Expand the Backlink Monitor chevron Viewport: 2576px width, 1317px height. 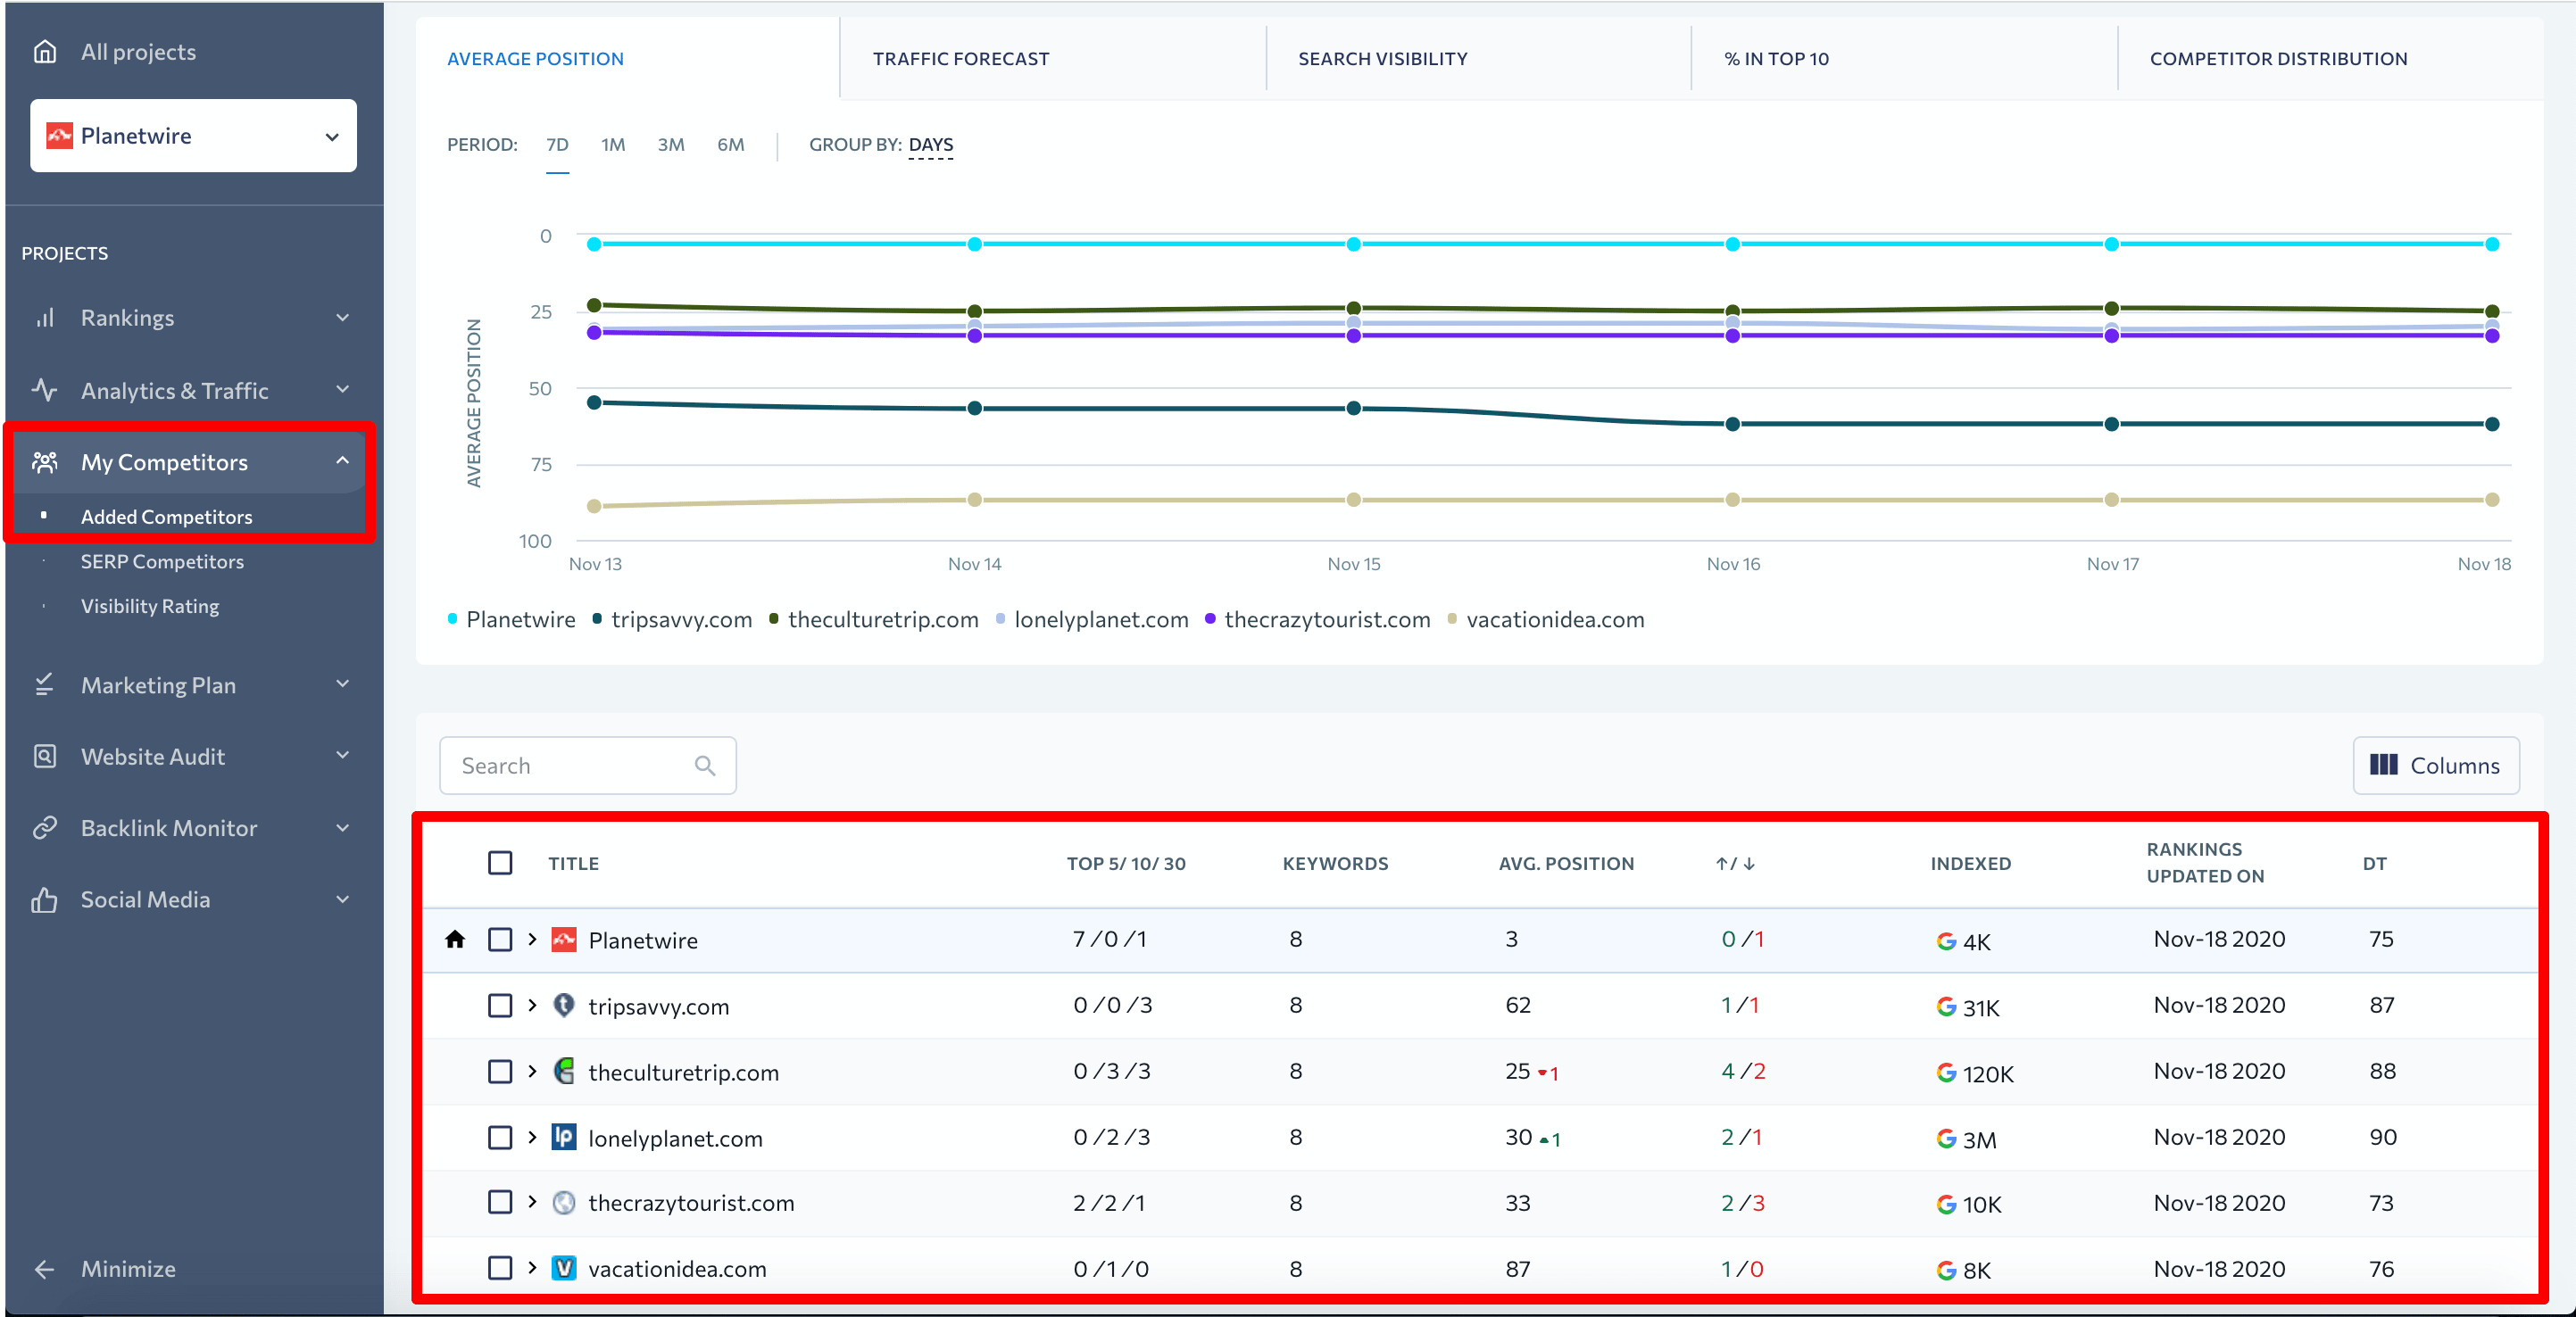[x=343, y=828]
